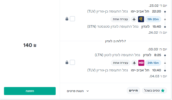Click the 19h 20m duration pill
Viewport: 172px width, 100px height.
153,19
